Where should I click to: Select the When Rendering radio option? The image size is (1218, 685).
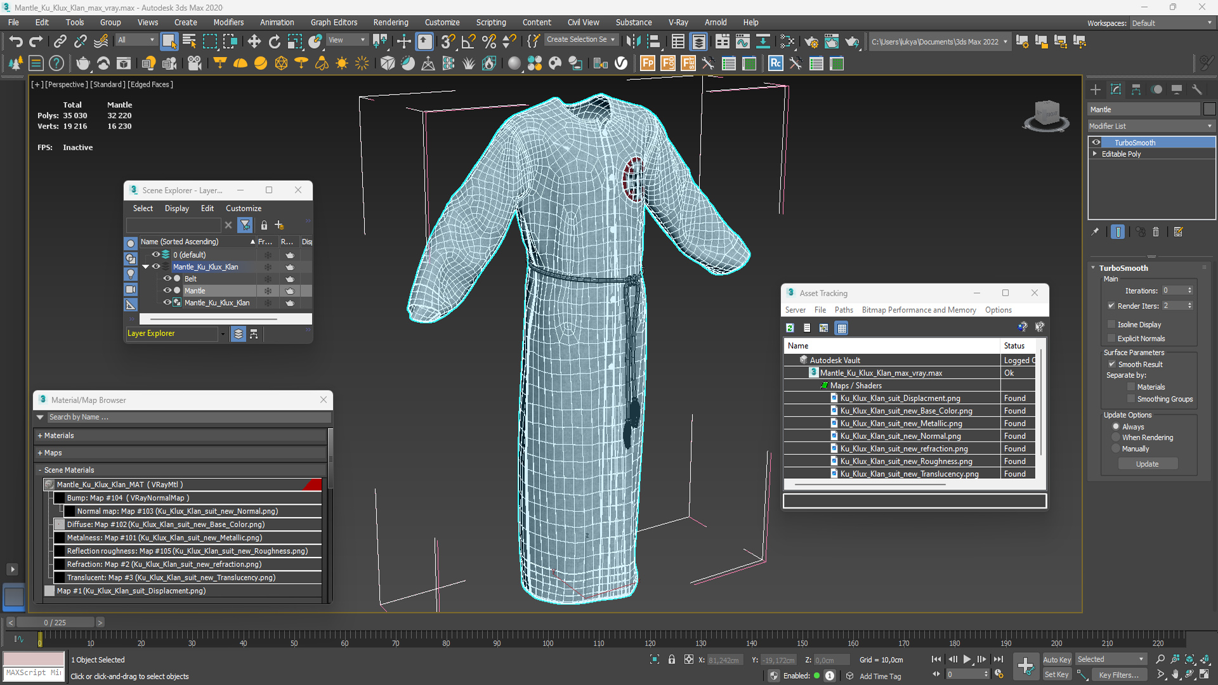coord(1116,438)
